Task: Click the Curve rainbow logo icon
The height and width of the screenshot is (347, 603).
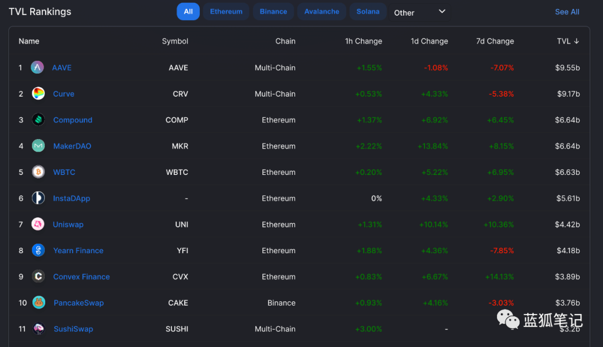Action: [x=38, y=93]
